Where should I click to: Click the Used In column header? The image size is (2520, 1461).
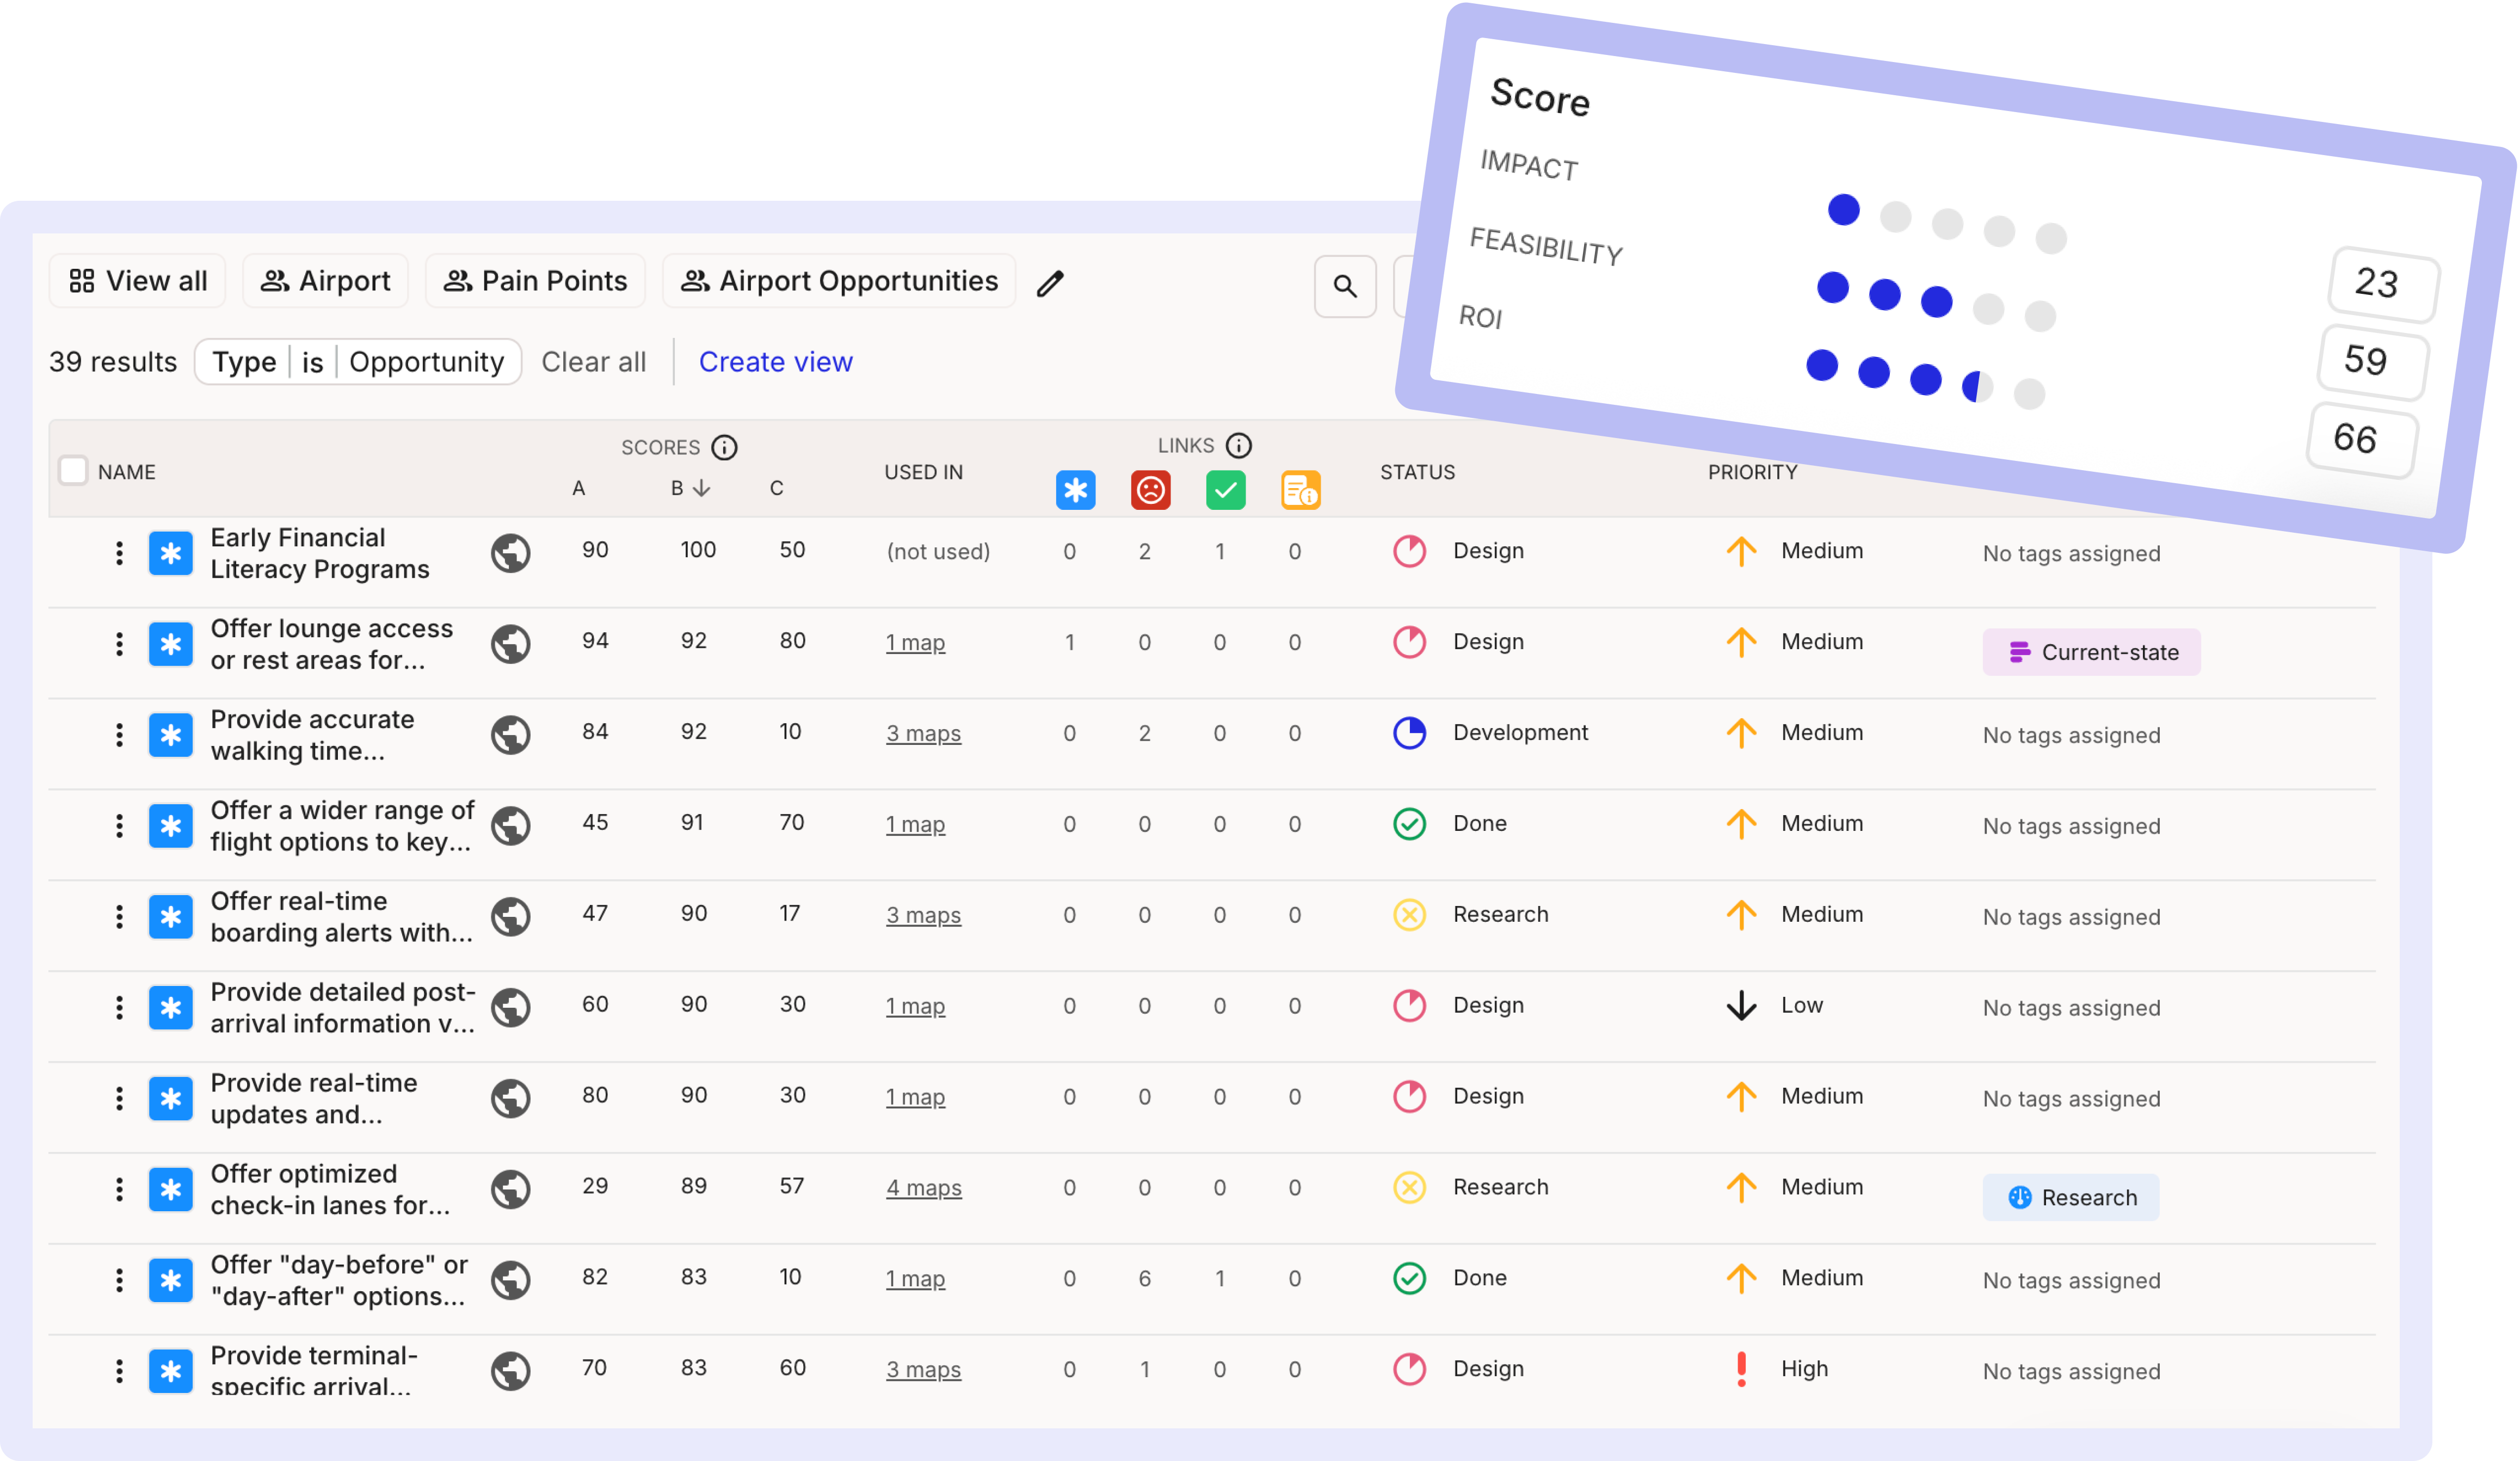(x=923, y=472)
